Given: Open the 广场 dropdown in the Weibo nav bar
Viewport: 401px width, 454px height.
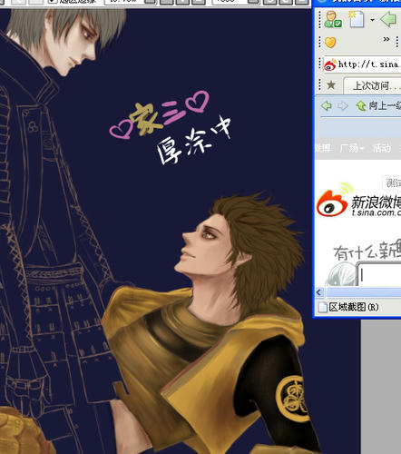Looking at the screenshot, I should (352, 148).
